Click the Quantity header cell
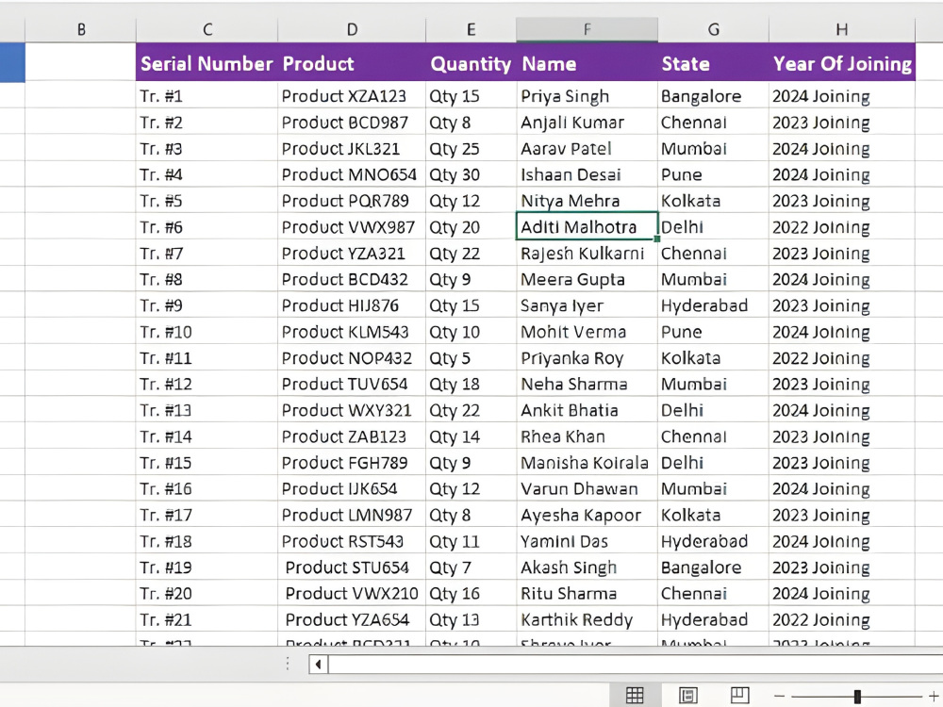This screenshot has height=707, width=943. (x=471, y=63)
